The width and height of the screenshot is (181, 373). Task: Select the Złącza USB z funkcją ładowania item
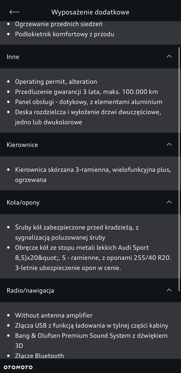[91, 326]
